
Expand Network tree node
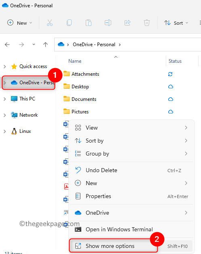click(x=5, y=115)
